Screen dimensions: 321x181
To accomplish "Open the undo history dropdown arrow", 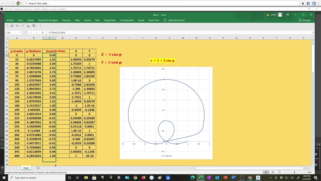I will click(x=19, y=26).
